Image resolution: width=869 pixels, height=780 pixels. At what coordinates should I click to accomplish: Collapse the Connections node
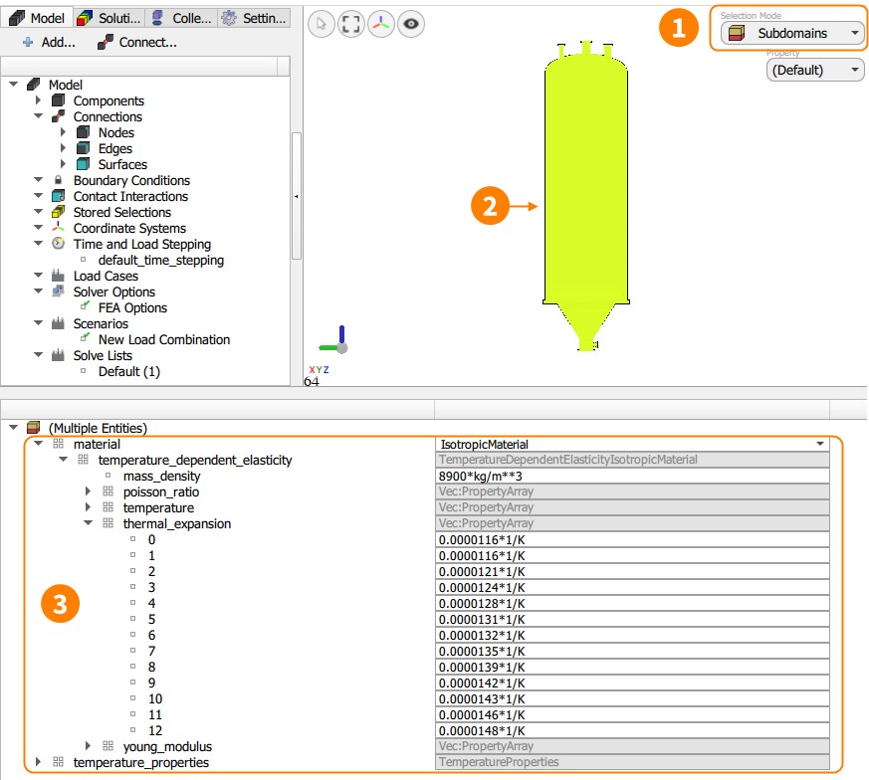click(x=38, y=116)
